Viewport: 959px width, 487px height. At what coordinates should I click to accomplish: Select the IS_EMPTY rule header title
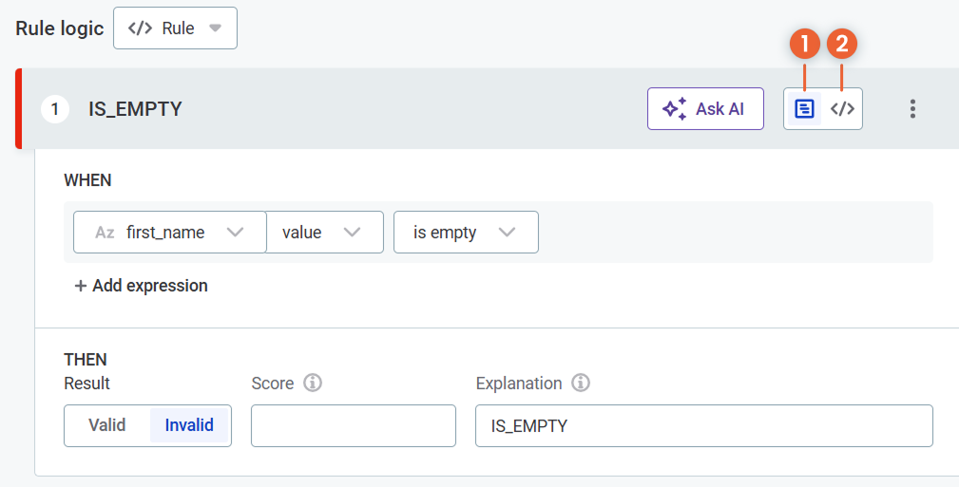click(x=135, y=109)
